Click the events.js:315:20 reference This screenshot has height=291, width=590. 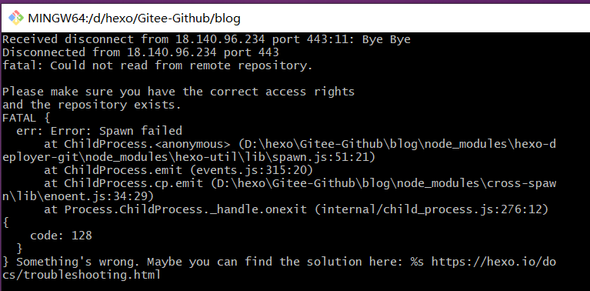(x=252, y=170)
